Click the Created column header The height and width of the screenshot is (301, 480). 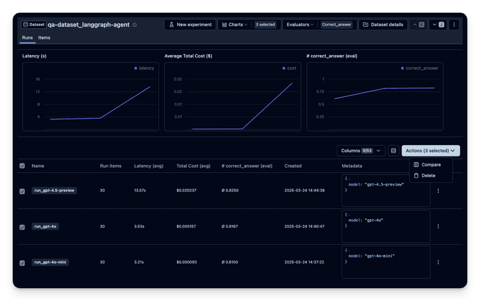point(293,166)
